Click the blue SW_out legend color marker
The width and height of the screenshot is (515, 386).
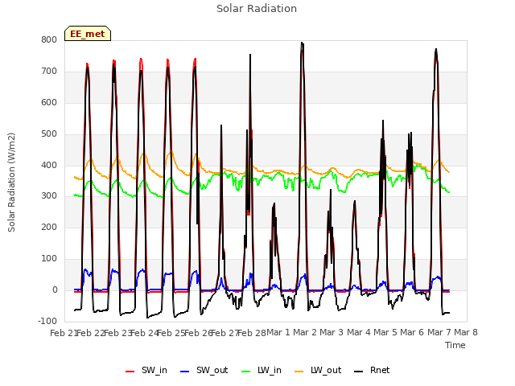click(185, 372)
